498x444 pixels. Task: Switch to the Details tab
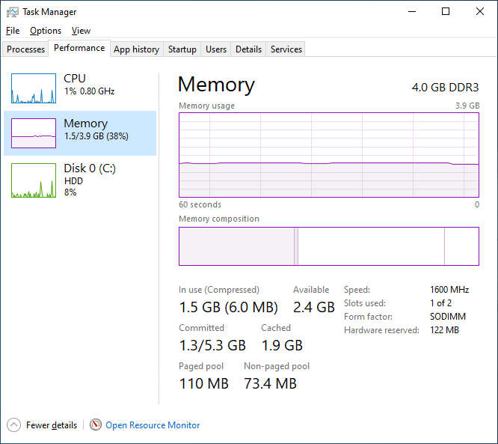pyautogui.click(x=248, y=49)
